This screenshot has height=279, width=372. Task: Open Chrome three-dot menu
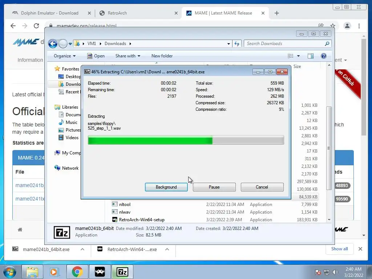(x=359, y=26)
